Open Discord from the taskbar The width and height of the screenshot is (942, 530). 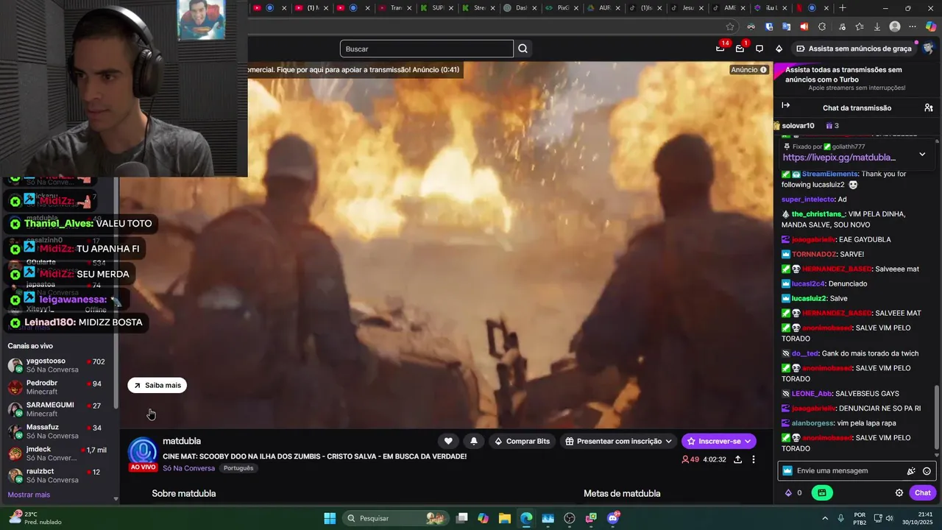click(613, 518)
